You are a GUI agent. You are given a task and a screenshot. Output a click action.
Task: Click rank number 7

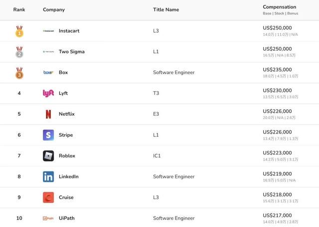(19, 156)
